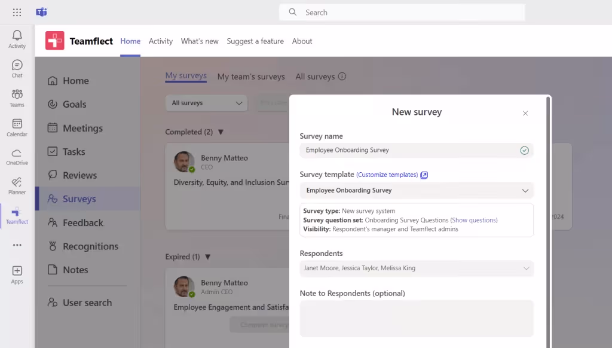Image resolution: width=612 pixels, height=348 pixels.
Task: Collapse the Completed (2) section
Action: [221, 132]
